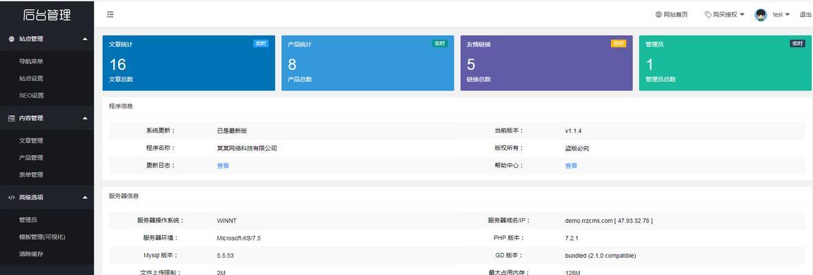Open the test user dropdown arrow

click(x=787, y=14)
